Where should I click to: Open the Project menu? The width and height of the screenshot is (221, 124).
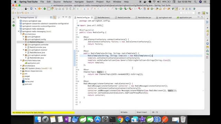point(100,2)
